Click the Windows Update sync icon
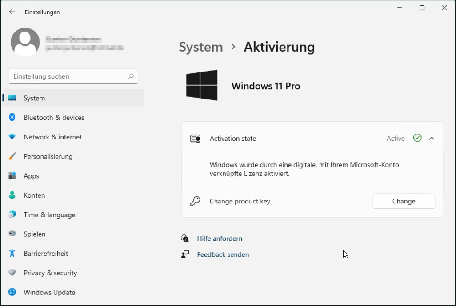The height and width of the screenshot is (306, 456). pos(12,292)
